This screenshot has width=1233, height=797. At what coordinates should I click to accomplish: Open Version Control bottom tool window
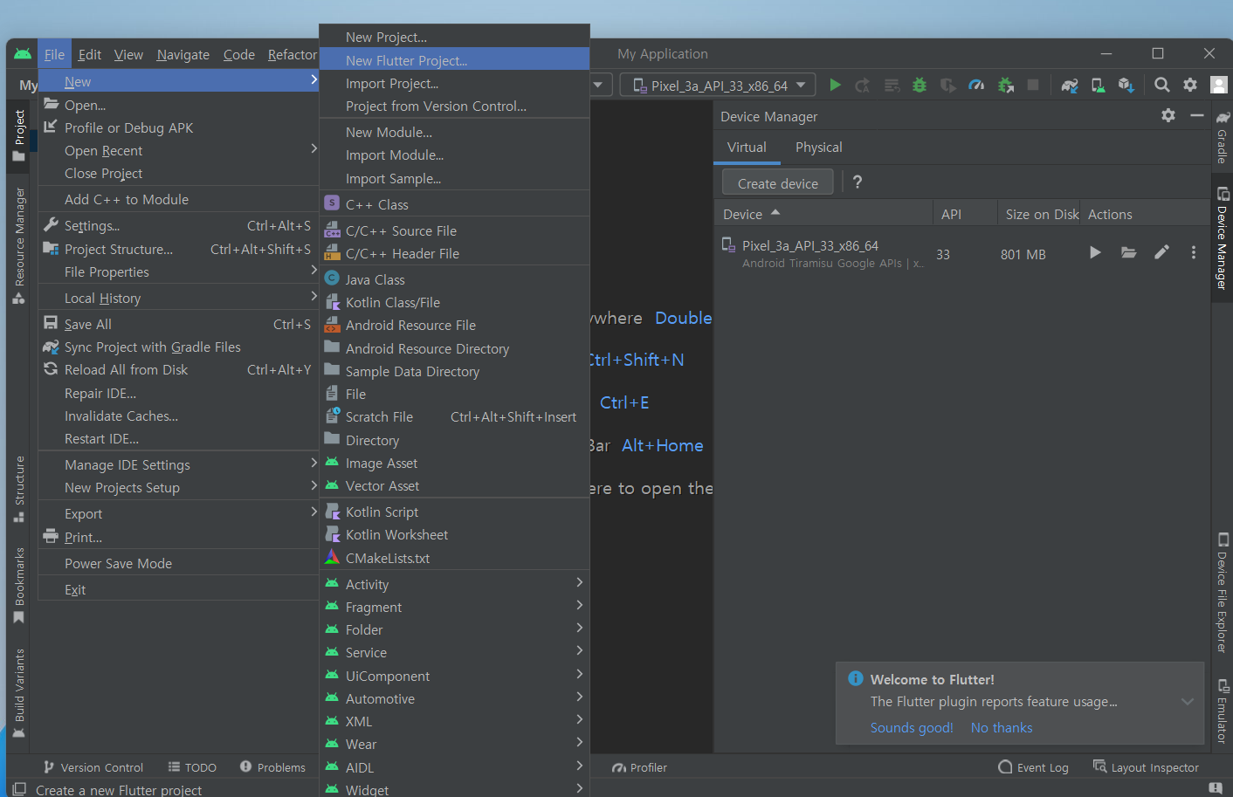pos(93,767)
